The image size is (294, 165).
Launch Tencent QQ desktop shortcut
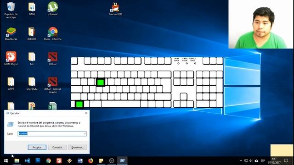coord(115,9)
